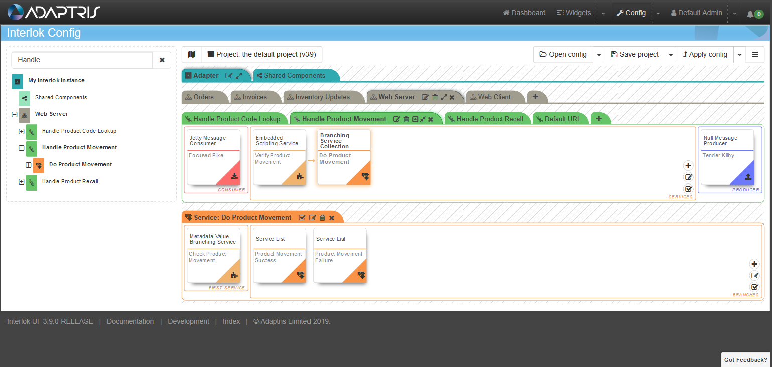Open the Save project dropdown arrow
Screen dimensions: 772x367
tap(671, 54)
